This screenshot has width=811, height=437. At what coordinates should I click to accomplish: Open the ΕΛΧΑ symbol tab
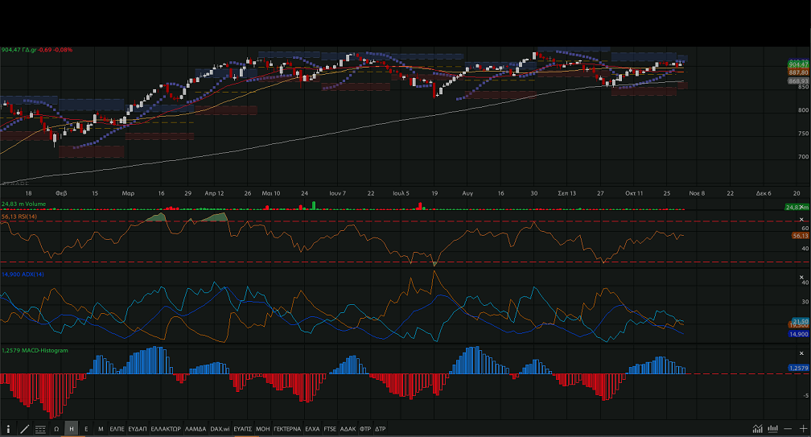point(312,429)
